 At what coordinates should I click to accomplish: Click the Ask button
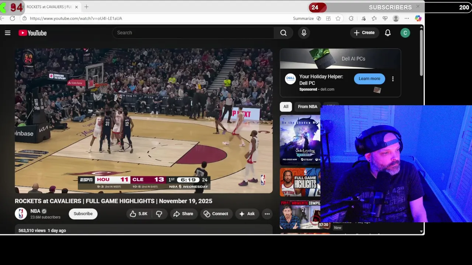point(247,214)
